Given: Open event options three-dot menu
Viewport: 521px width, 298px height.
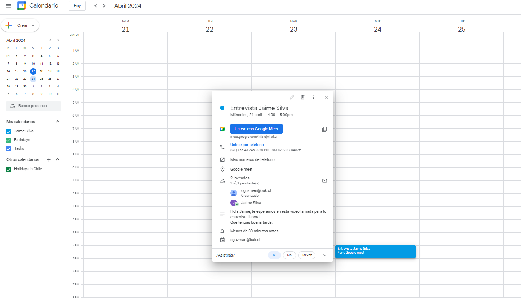Looking at the screenshot, I should pyautogui.click(x=313, y=97).
